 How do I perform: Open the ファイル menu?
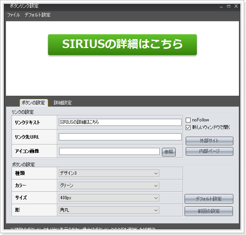(x=13, y=15)
